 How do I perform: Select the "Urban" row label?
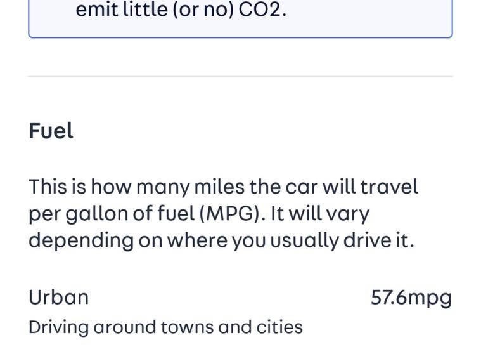[x=58, y=297]
